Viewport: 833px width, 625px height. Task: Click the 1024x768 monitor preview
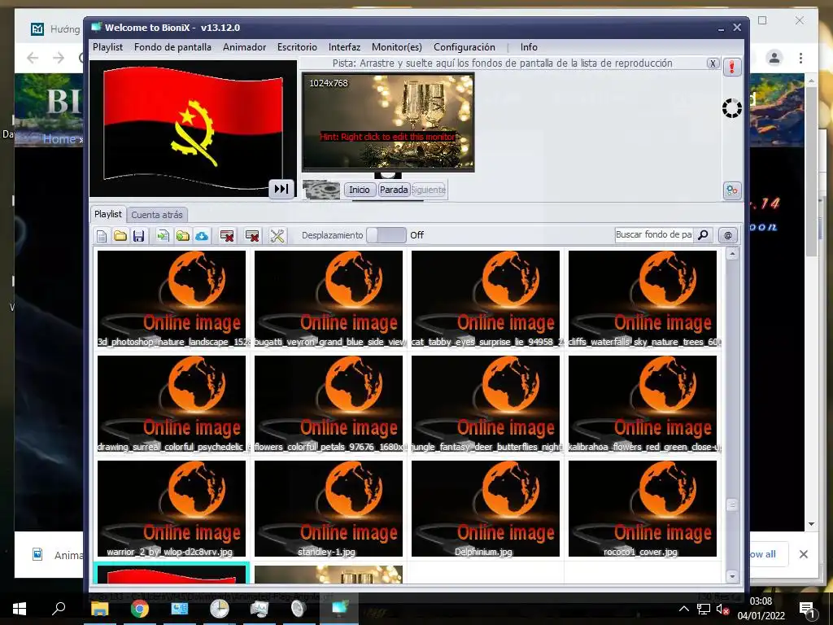388,122
